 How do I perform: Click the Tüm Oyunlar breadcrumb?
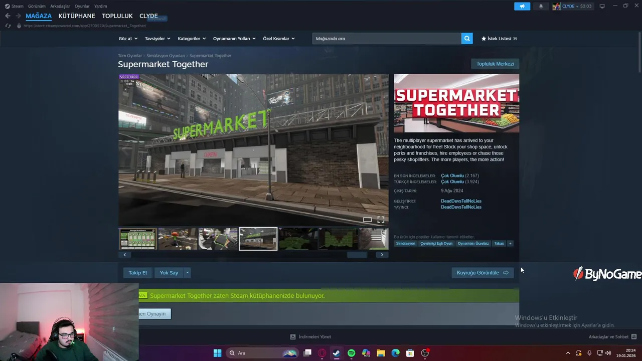[130, 56]
